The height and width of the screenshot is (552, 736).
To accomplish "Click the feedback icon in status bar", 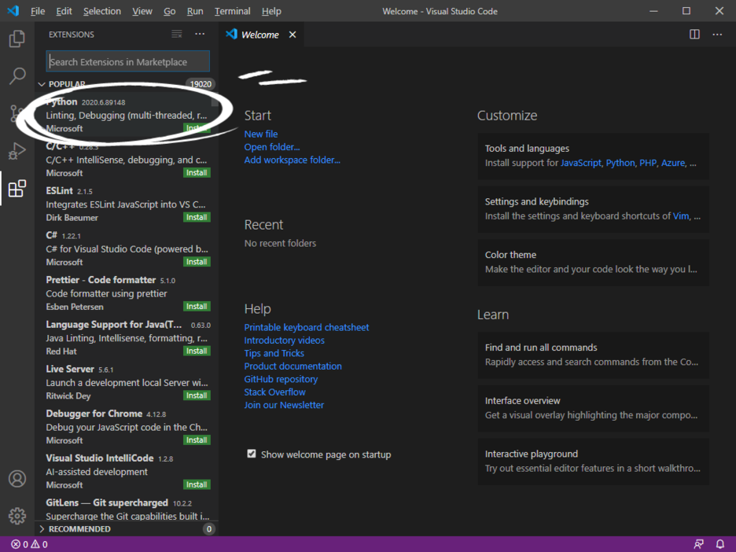I will 698,544.
